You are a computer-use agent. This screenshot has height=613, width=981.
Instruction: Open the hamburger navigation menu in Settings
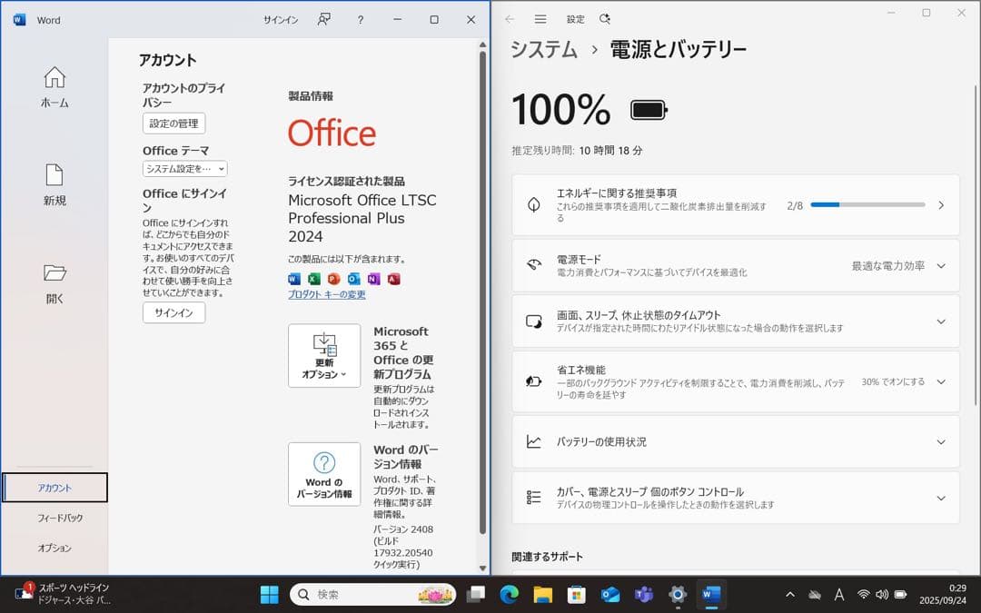point(540,19)
